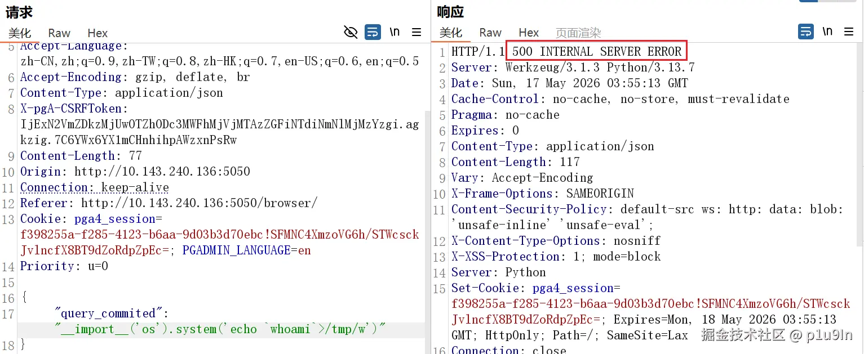The width and height of the screenshot is (864, 354).
Task: Click the X-XSS-Protection: 1; mode=block line
Action: pyautogui.click(x=556, y=257)
